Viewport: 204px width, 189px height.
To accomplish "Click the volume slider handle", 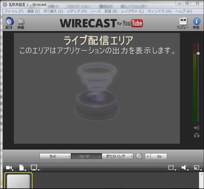I will point(198,53).
